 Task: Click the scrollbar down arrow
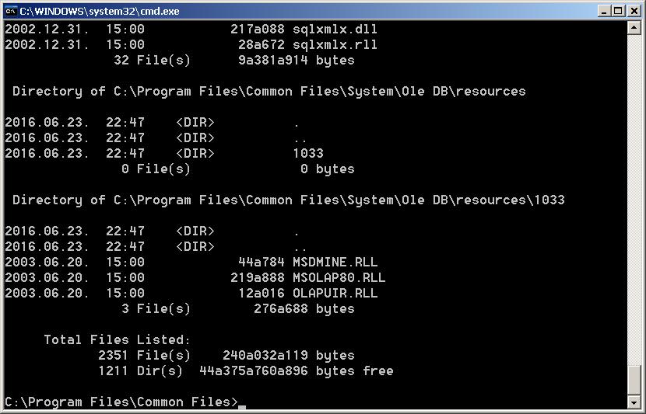point(634,402)
